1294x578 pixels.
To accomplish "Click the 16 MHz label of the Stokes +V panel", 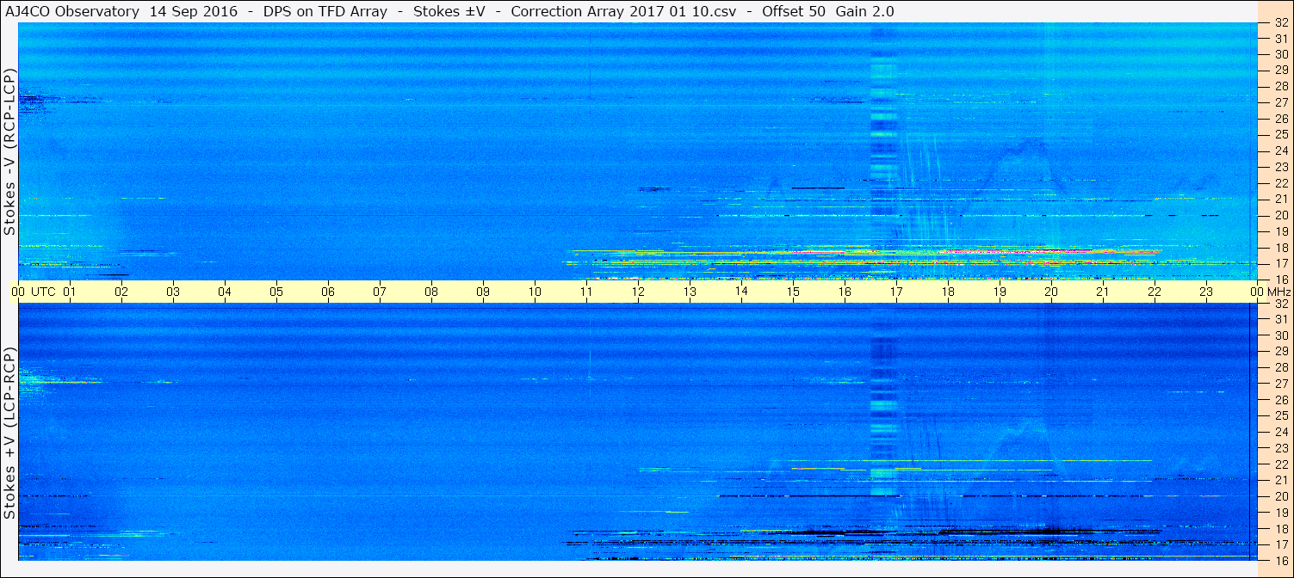I will pos(1280,560).
